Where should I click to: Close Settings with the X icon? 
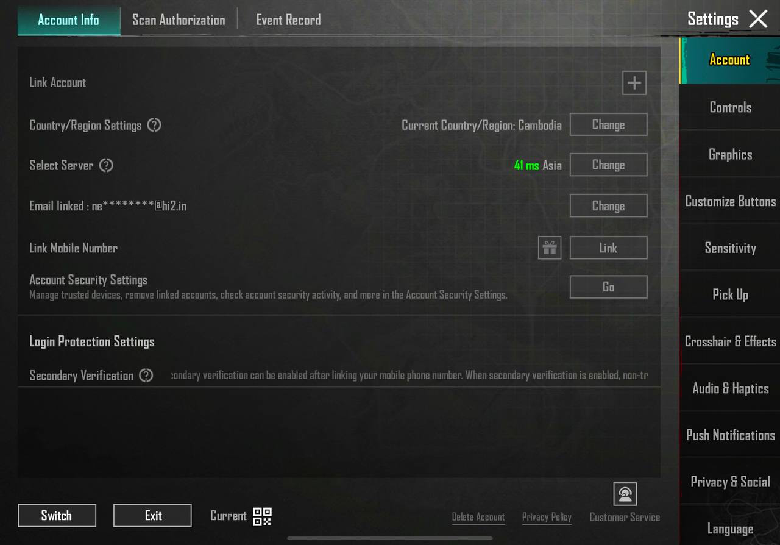(758, 19)
